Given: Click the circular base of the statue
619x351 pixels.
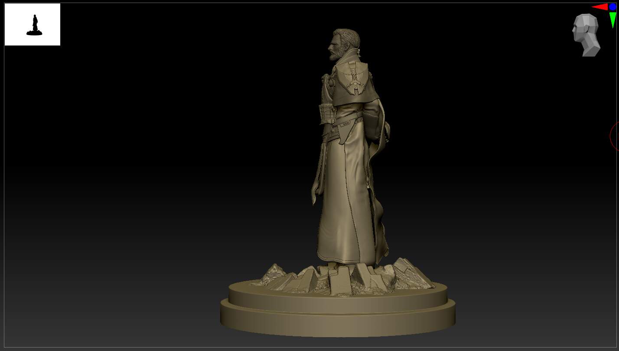Looking at the screenshot, I should point(338,308).
